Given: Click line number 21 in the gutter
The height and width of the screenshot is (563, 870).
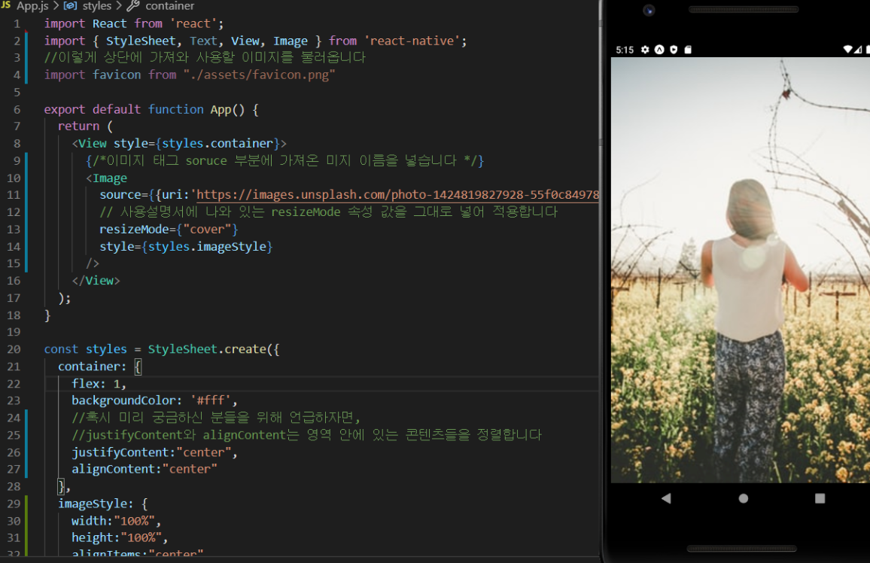Looking at the screenshot, I should point(14,367).
